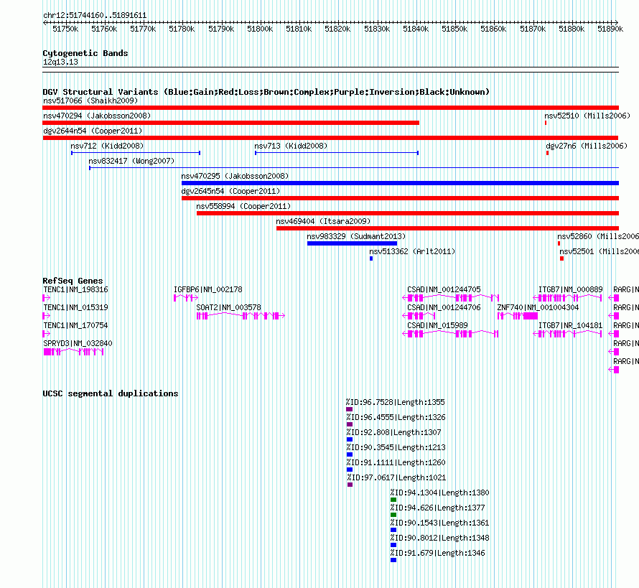Select the CSAD NM_001244706 gene model
This screenshot has height=588, width=639.
point(419,316)
